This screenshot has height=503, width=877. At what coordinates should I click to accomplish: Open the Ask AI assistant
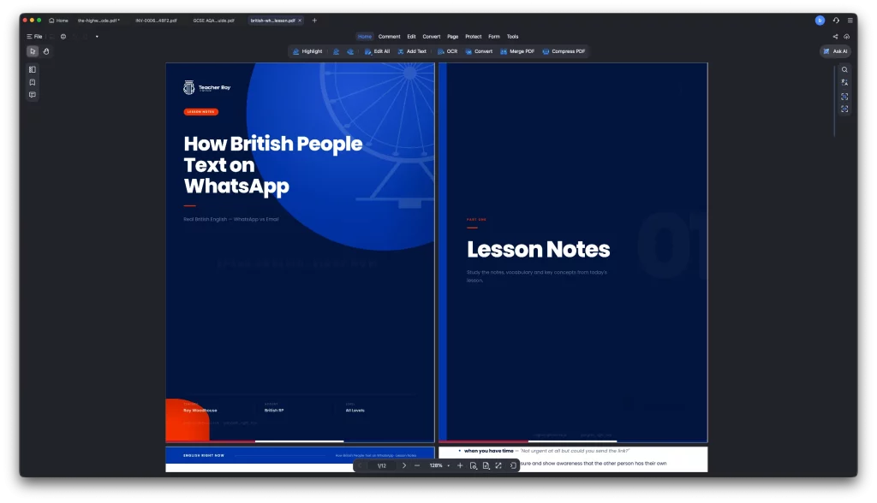[836, 51]
